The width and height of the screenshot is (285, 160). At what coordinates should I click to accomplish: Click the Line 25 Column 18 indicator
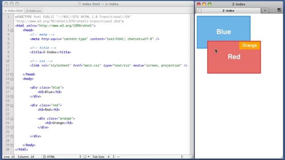[19, 156]
